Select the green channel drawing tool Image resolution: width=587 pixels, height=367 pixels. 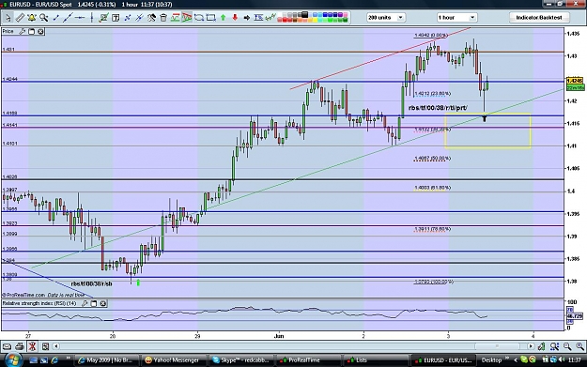click(176, 18)
